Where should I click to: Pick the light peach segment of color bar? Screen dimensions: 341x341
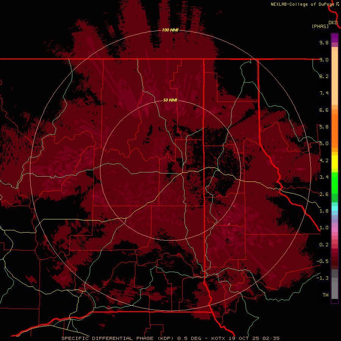click(x=335, y=78)
